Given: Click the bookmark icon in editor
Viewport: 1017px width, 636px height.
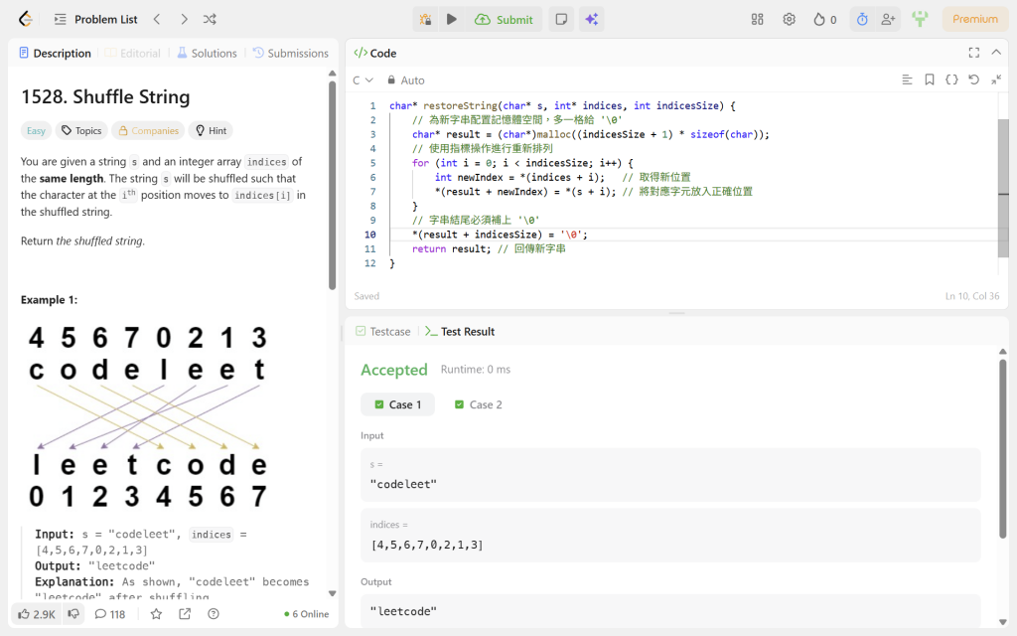Looking at the screenshot, I should 930,79.
